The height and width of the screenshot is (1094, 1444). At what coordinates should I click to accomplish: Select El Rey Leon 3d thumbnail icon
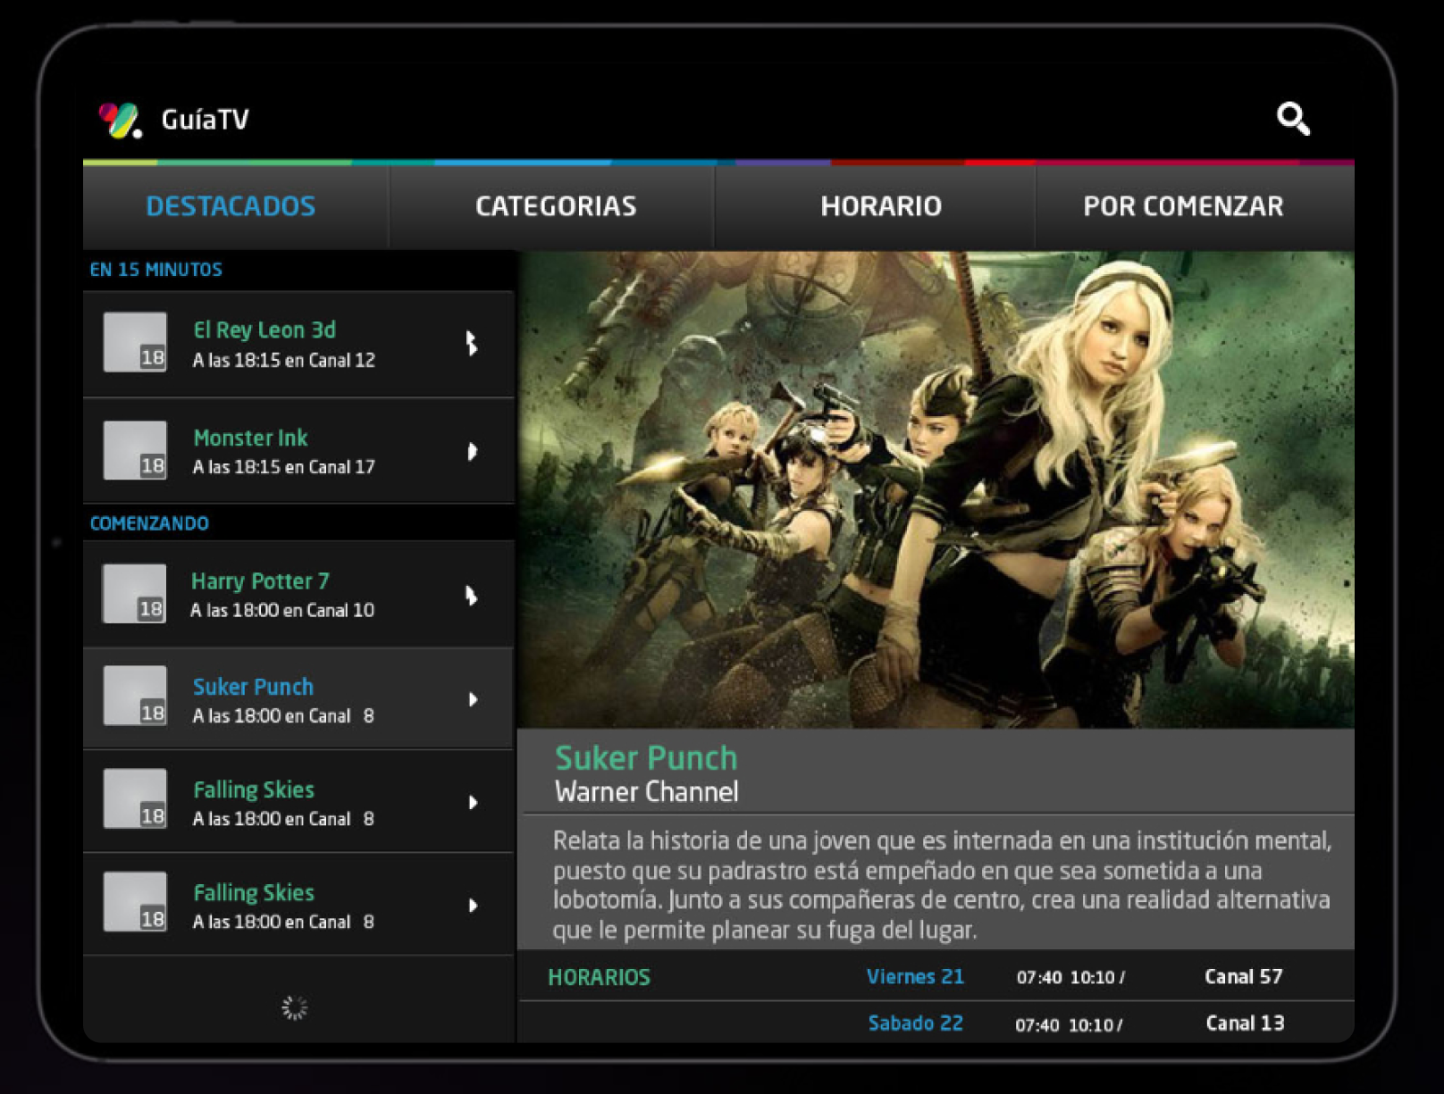[135, 342]
